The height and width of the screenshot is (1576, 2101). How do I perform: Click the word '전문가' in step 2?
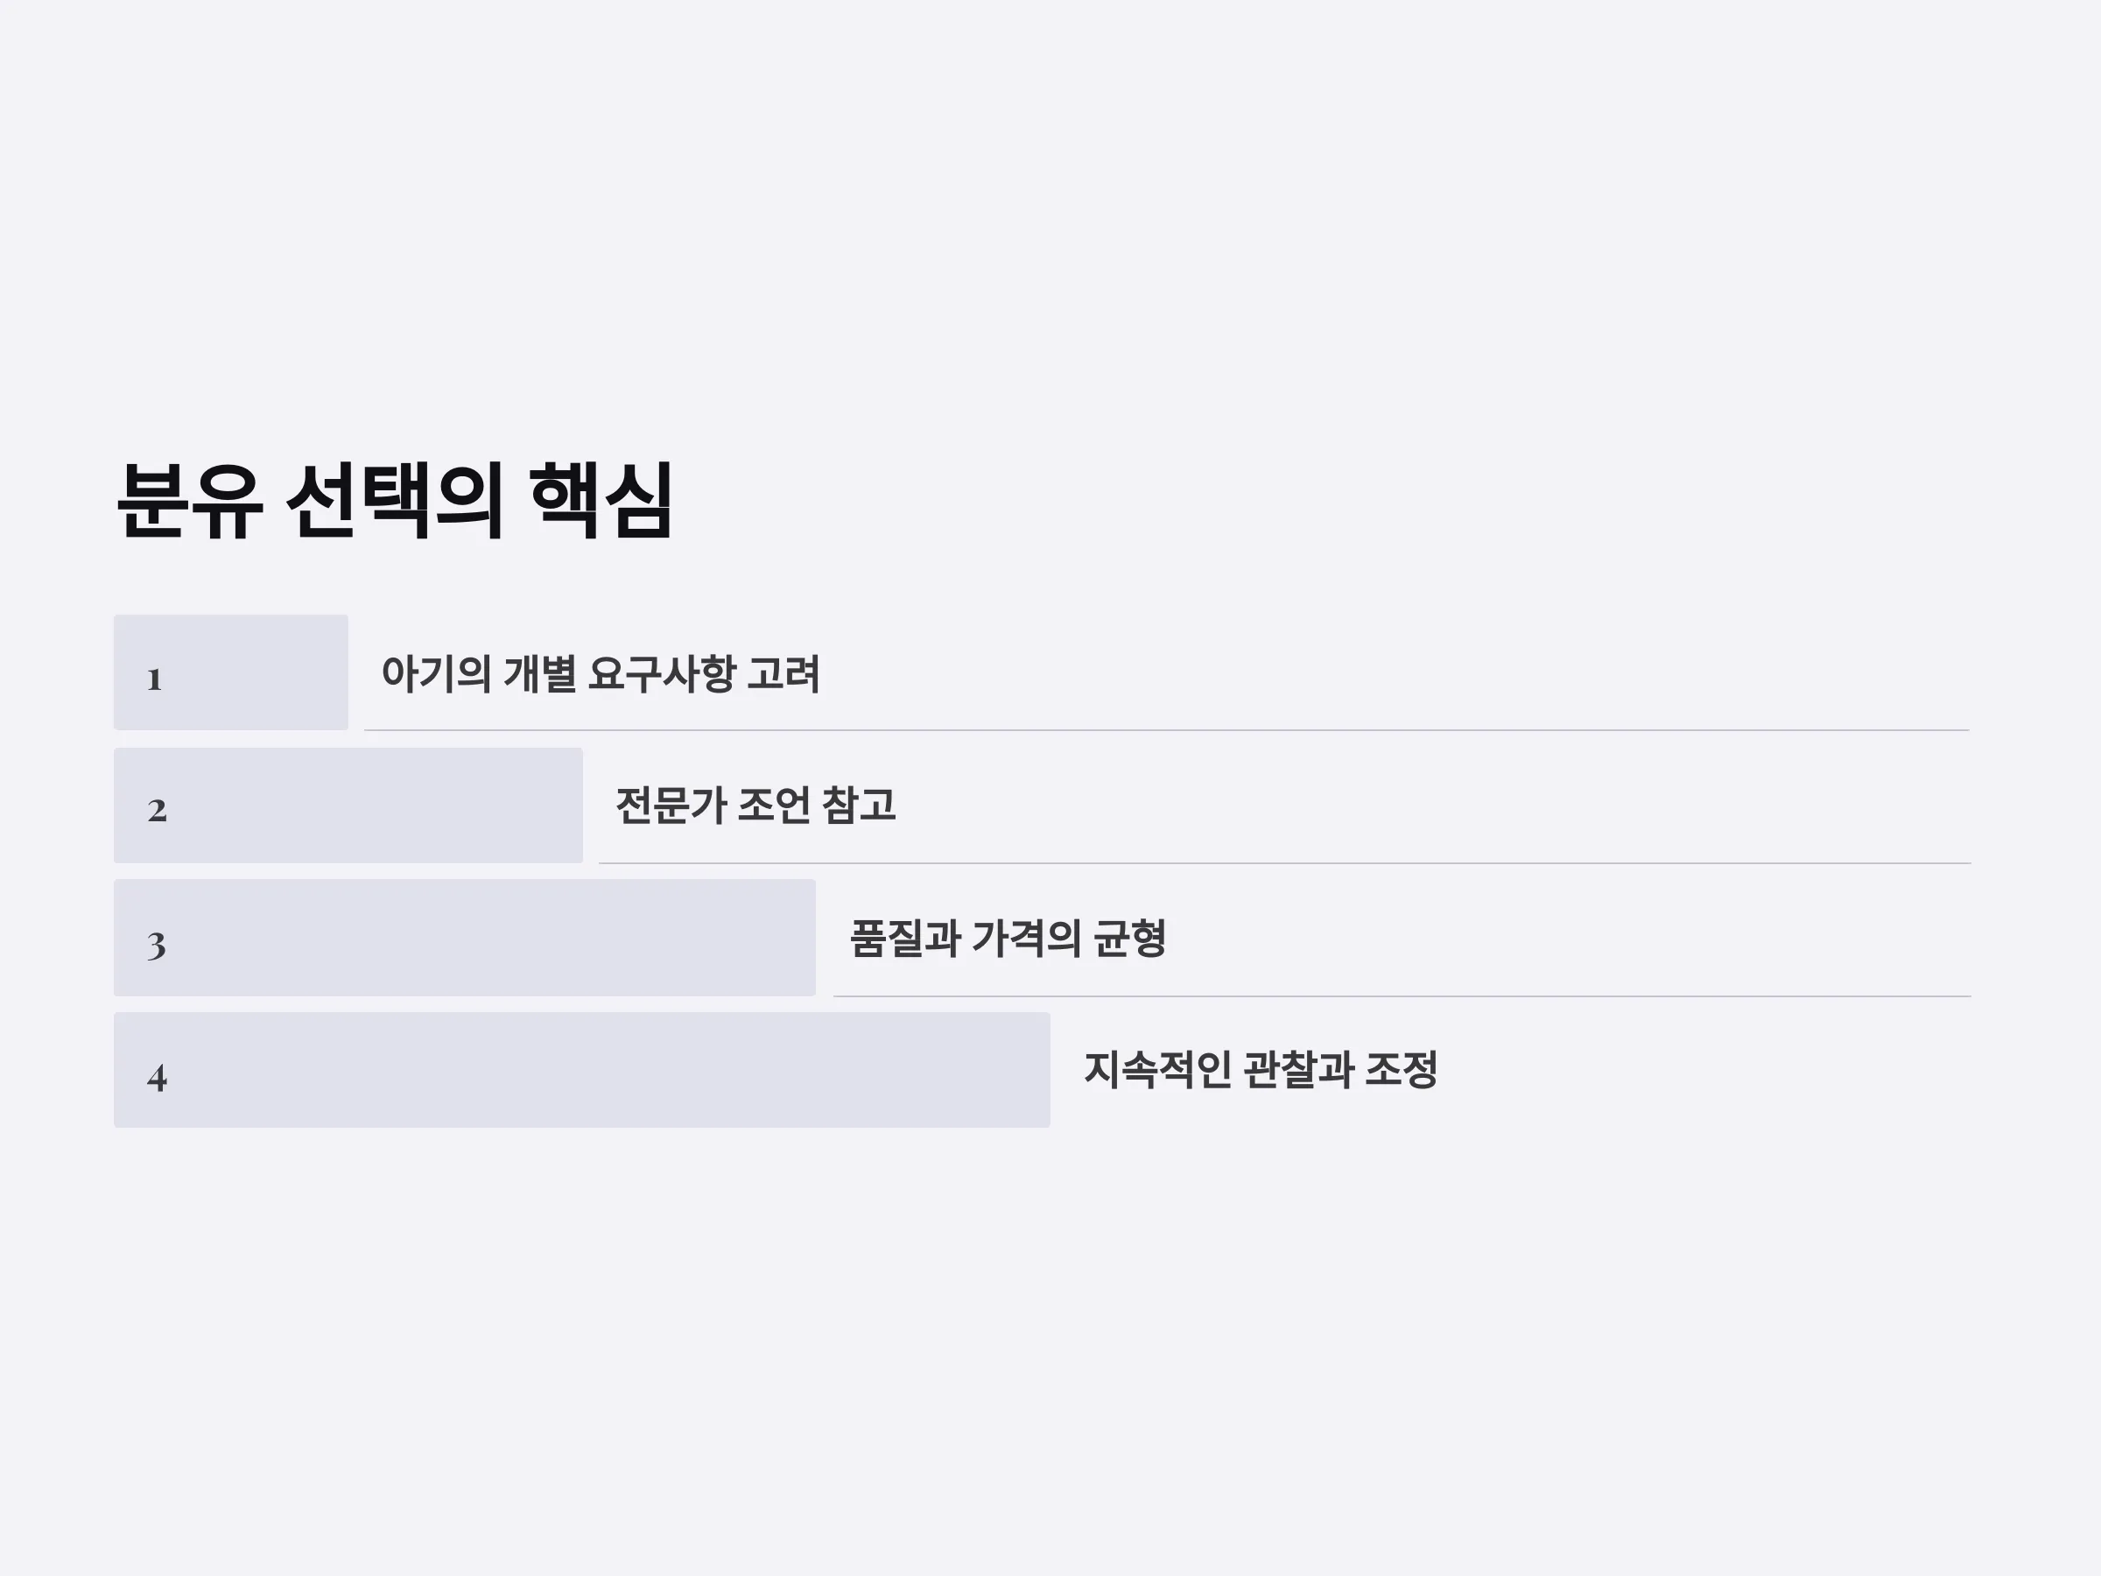pyautogui.click(x=671, y=806)
